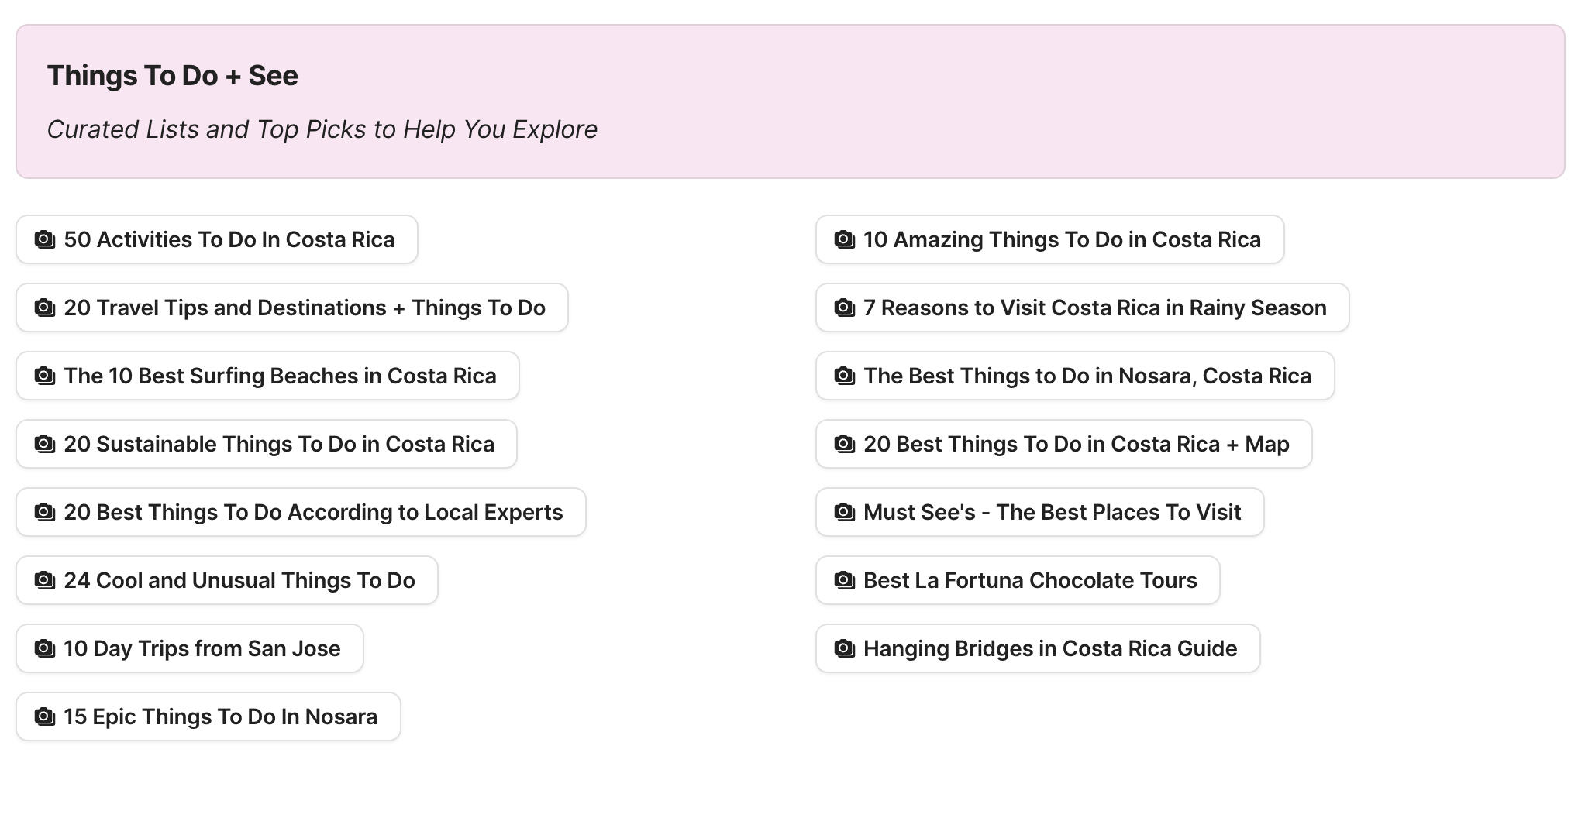Click the Things To Do + See heading
The height and width of the screenshot is (835, 1578).
pyautogui.click(x=172, y=75)
